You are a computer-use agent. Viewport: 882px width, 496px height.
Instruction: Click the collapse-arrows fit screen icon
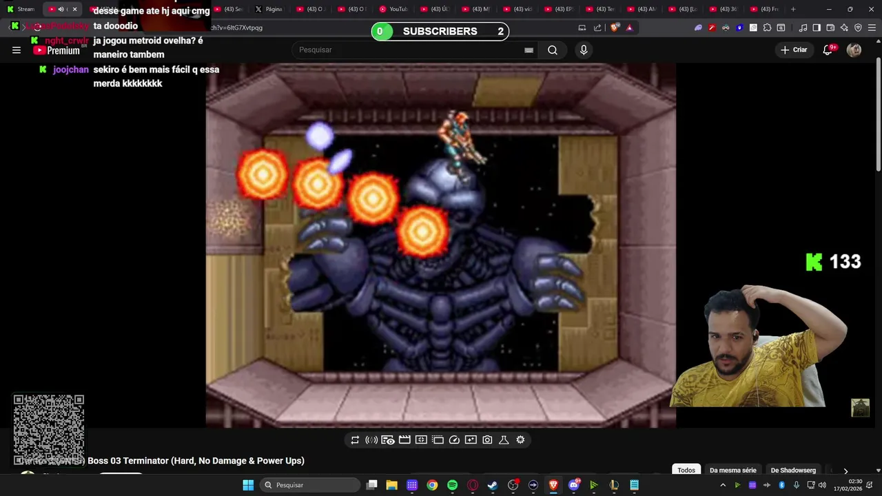click(421, 440)
